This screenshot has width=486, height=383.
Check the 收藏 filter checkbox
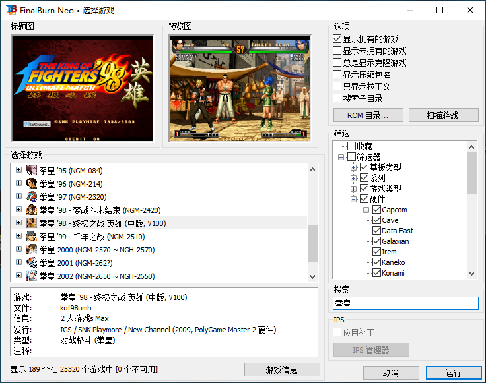coord(351,146)
